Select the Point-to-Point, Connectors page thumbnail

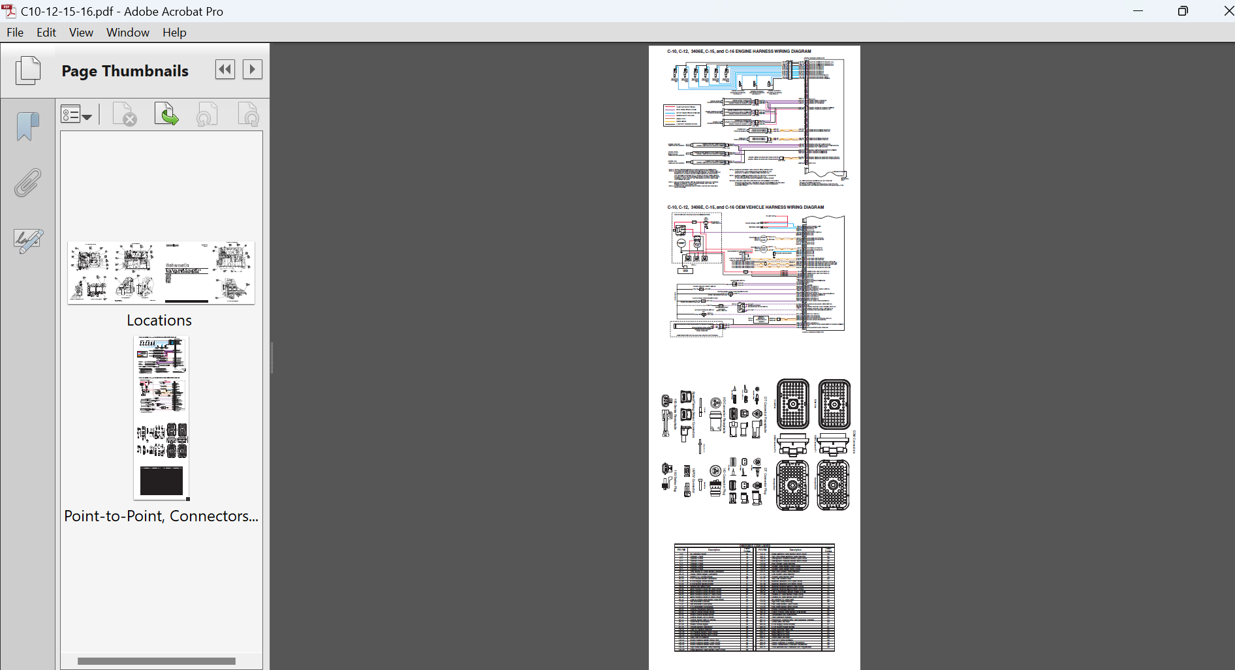point(161,418)
